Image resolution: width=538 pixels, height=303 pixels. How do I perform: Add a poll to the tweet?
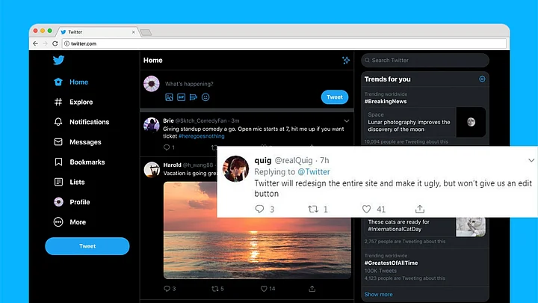(x=193, y=97)
